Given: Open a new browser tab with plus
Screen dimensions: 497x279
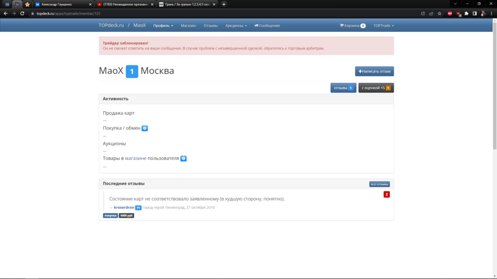Looking at the screenshot, I should point(224,4).
